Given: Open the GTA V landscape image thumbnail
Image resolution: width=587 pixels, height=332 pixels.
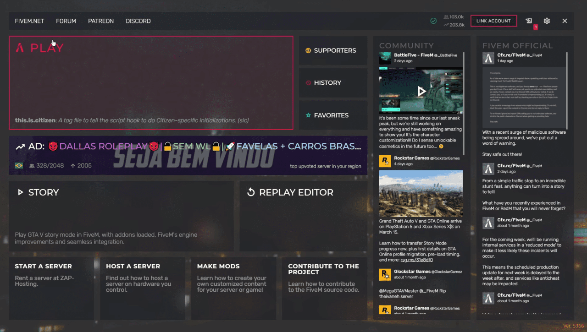Looking at the screenshot, I should [421, 194].
